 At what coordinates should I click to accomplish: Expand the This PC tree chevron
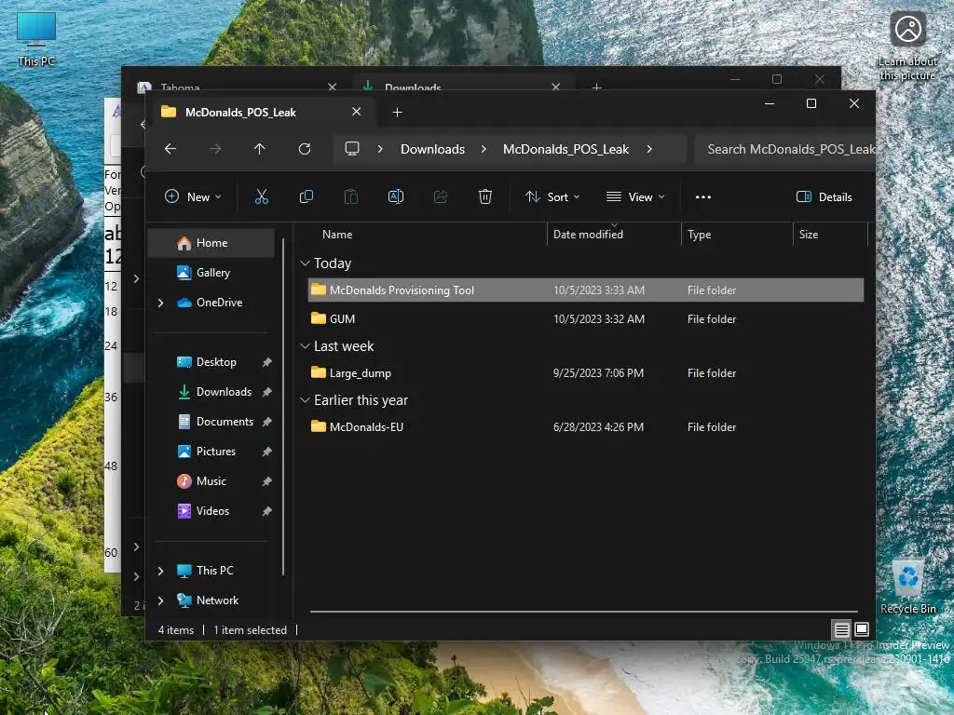(x=160, y=571)
